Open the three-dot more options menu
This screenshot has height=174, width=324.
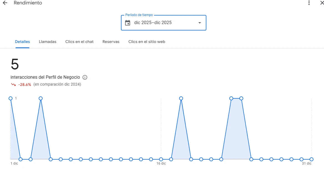click(x=309, y=3)
